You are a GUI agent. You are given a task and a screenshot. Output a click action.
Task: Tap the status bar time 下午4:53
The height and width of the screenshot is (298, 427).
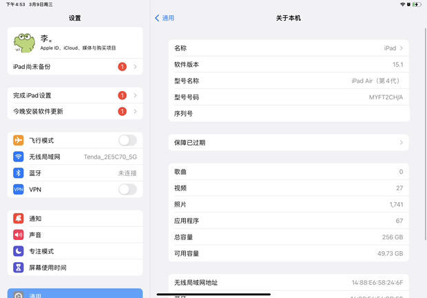[16, 4]
